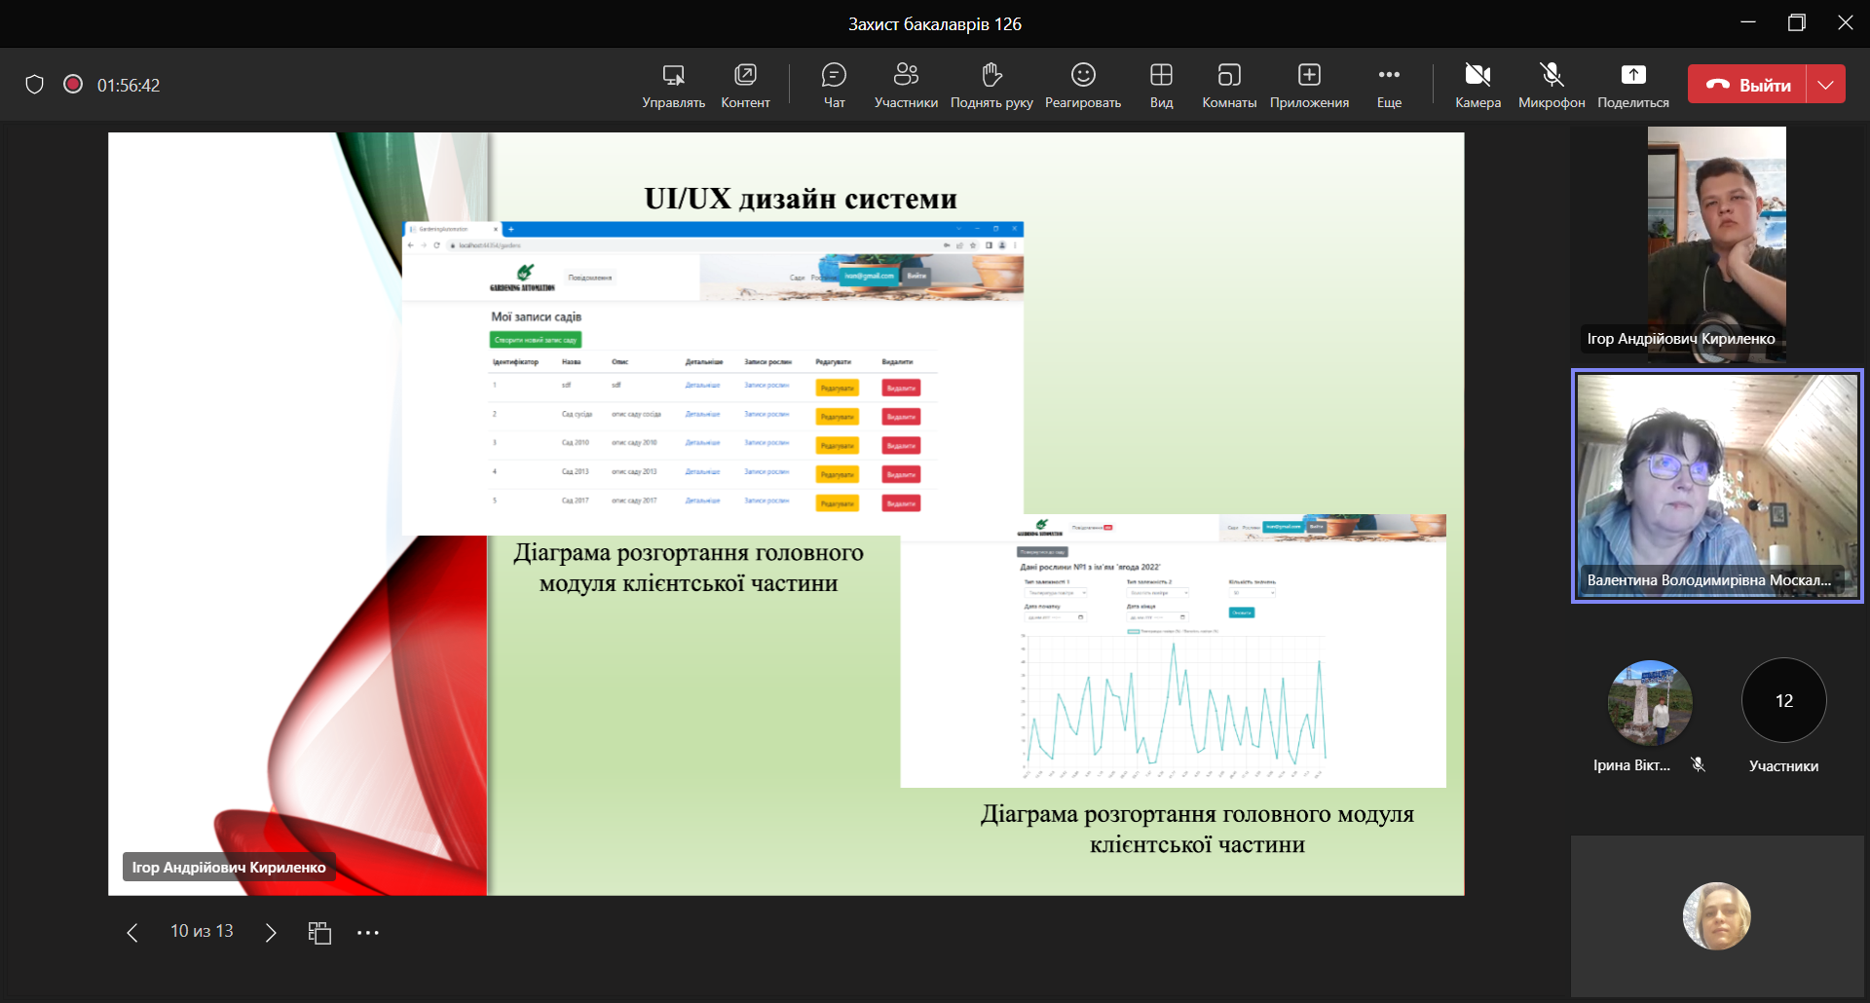Raise hand with Поднять руку
This screenshot has width=1870, height=1003.
click(991, 86)
